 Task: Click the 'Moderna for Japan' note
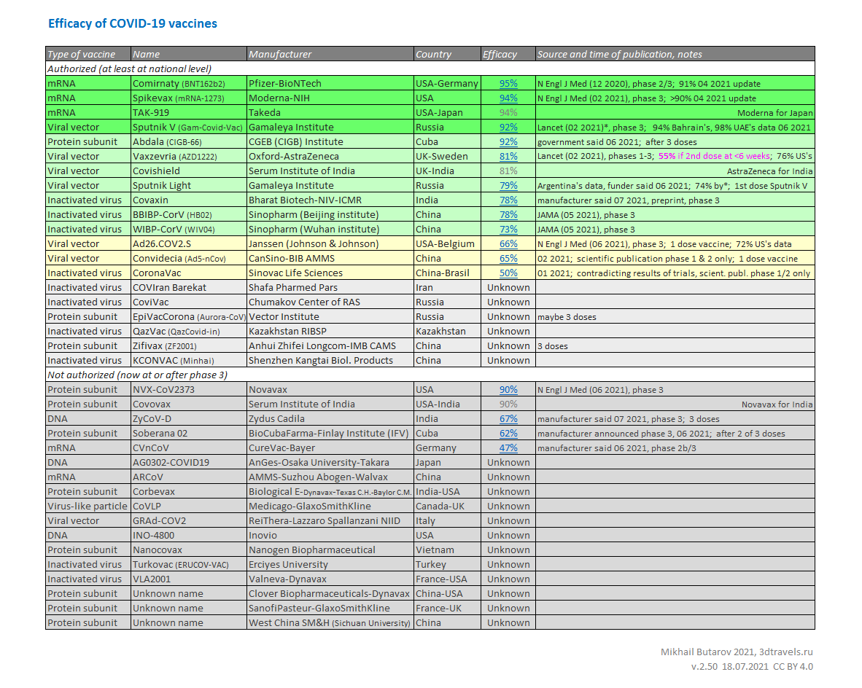[774, 113]
